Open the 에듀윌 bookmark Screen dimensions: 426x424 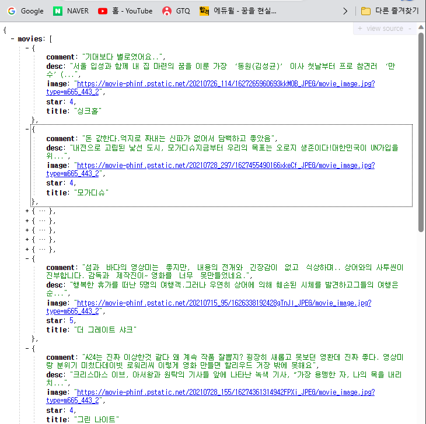(x=238, y=11)
